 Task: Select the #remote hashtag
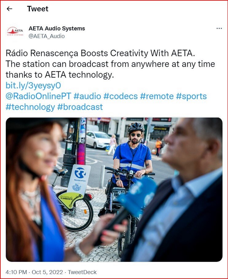click(x=157, y=96)
